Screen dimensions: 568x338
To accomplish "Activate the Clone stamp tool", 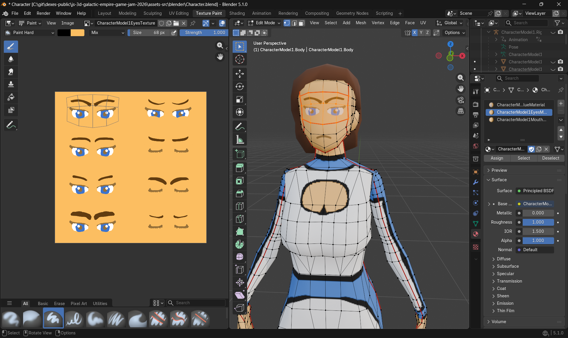I will coord(11,84).
